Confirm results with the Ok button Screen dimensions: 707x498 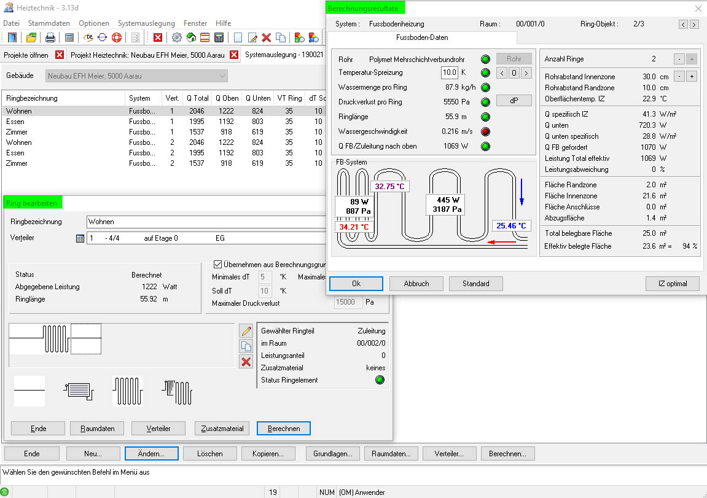coord(356,284)
